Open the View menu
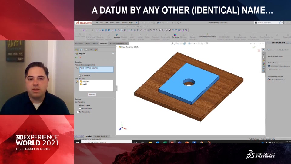 (106, 23)
